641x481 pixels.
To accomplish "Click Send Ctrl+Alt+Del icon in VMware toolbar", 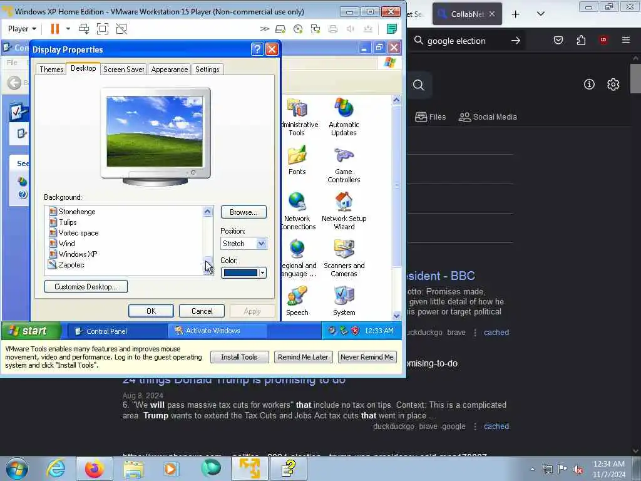I will click(85, 29).
